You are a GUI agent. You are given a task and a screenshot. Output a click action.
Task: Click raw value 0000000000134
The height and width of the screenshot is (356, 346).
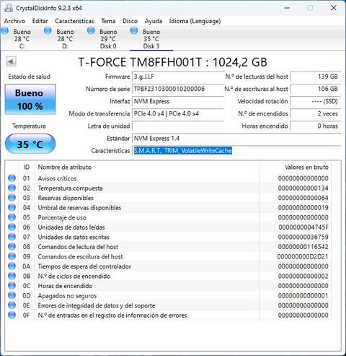pyautogui.click(x=303, y=188)
